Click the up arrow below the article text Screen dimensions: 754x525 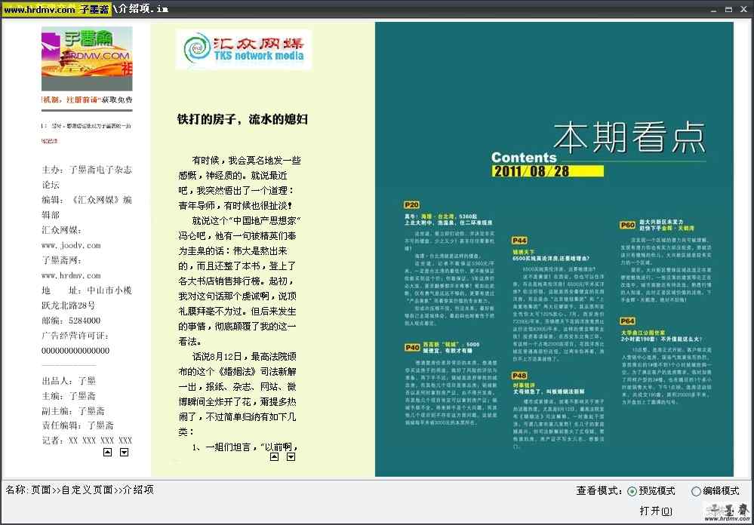point(274,456)
